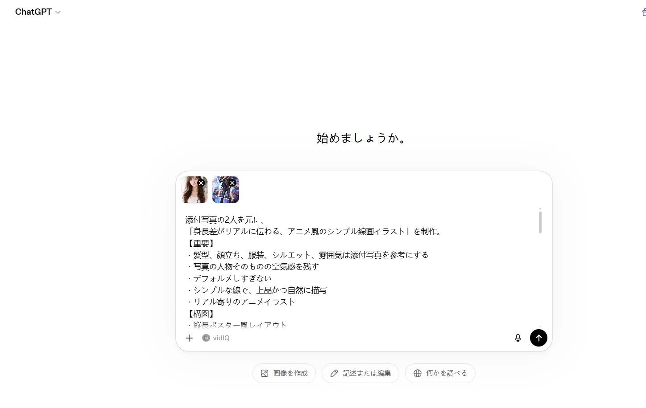
Task: Click the line デフォルメしすぎない
Action: click(229, 278)
